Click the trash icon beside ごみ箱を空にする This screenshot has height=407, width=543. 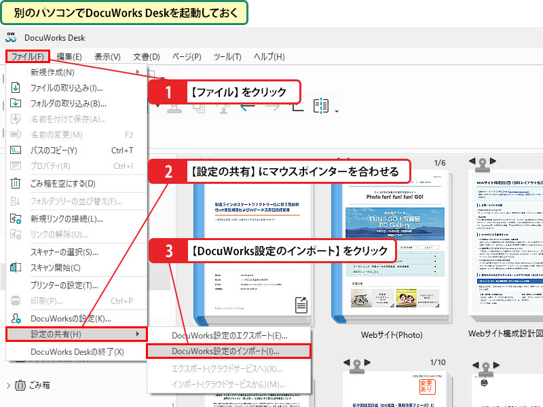(x=16, y=183)
